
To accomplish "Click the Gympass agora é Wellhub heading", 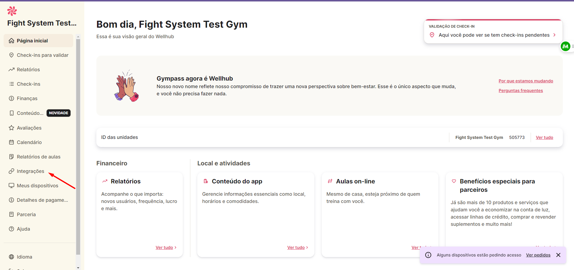I will tap(195, 78).
